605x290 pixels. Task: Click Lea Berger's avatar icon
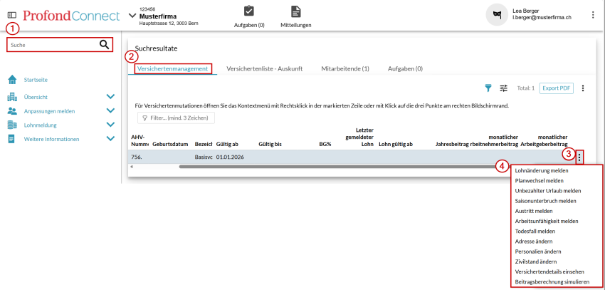click(497, 15)
